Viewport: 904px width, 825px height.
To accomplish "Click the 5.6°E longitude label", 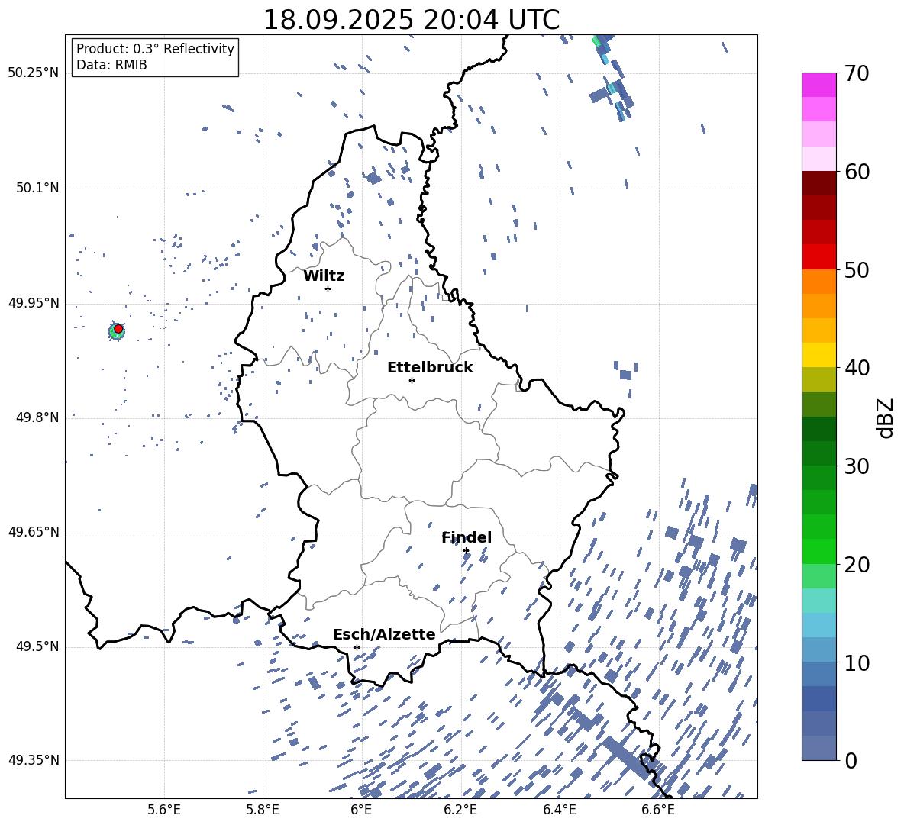I will coord(163,810).
